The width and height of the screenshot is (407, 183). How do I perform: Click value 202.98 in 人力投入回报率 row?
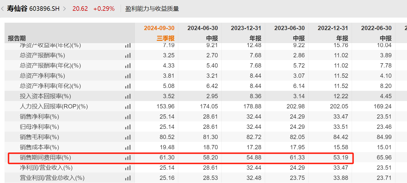pos(296,106)
